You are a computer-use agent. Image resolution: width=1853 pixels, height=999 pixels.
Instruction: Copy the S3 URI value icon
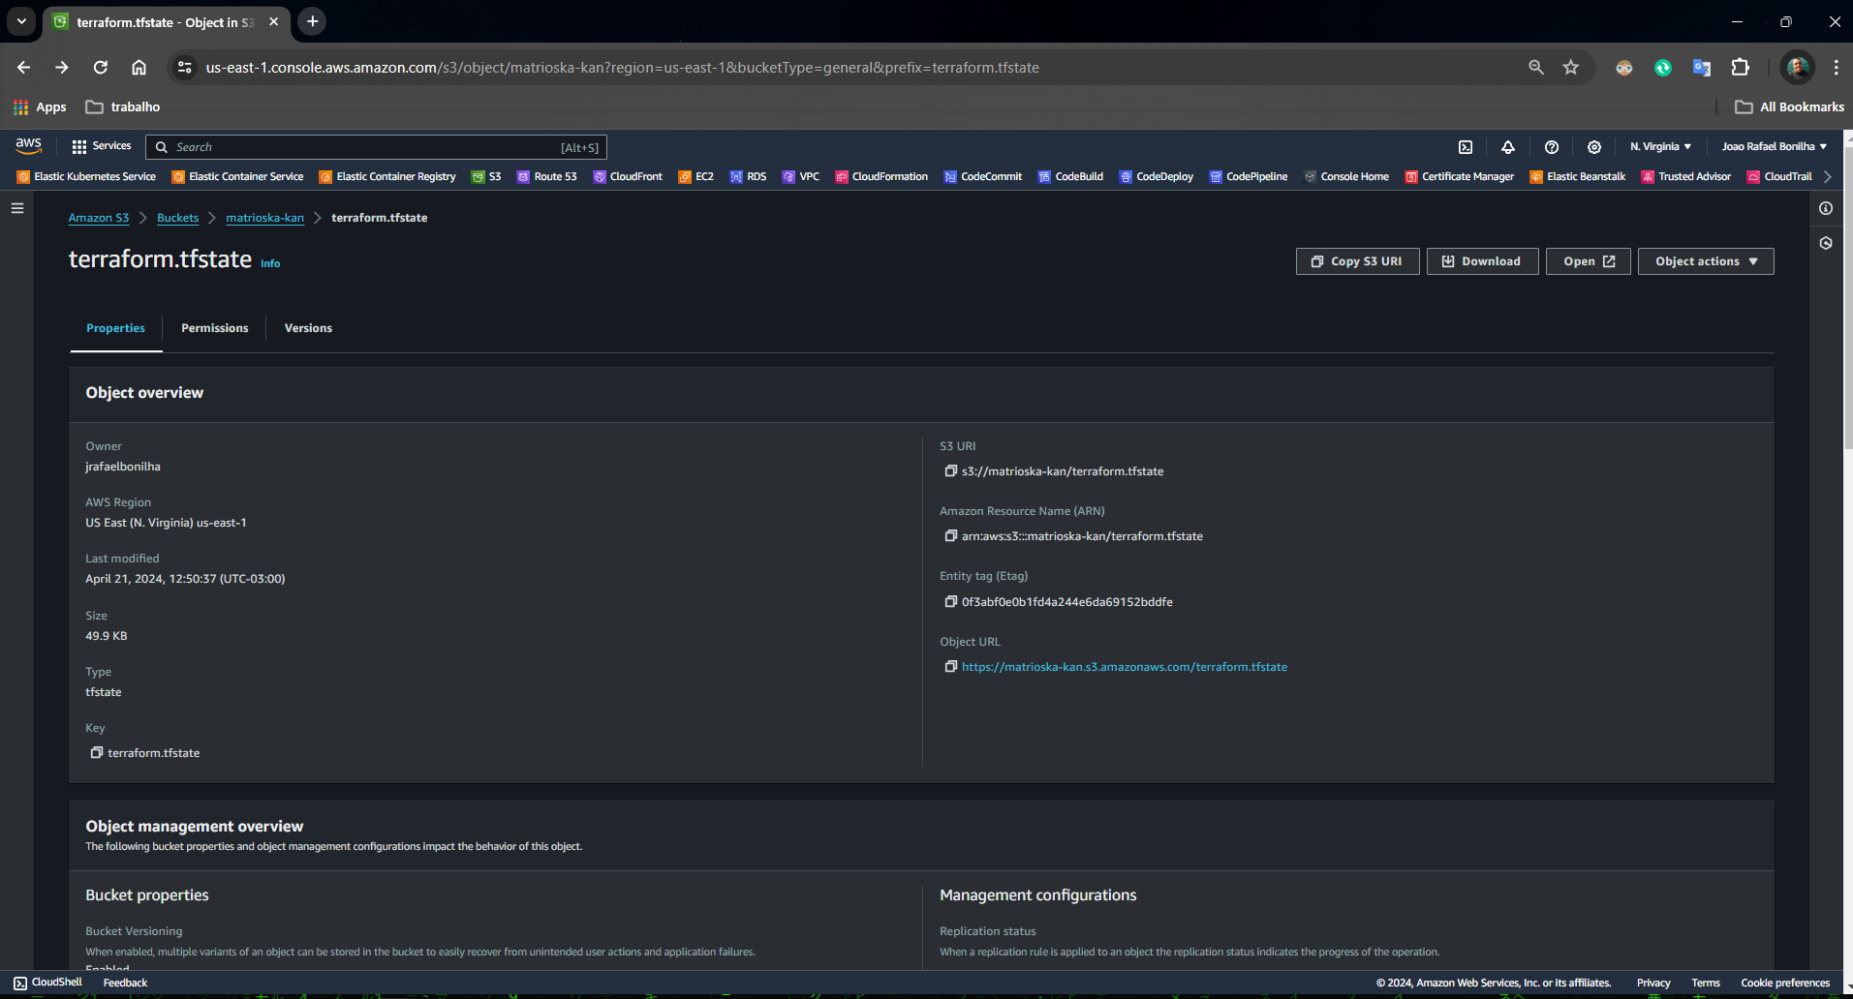click(950, 471)
